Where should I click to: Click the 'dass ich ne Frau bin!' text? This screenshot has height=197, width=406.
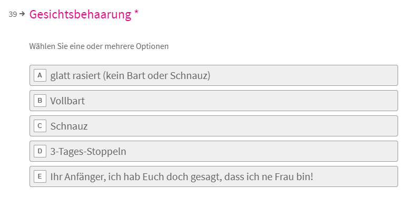(x=269, y=177)
